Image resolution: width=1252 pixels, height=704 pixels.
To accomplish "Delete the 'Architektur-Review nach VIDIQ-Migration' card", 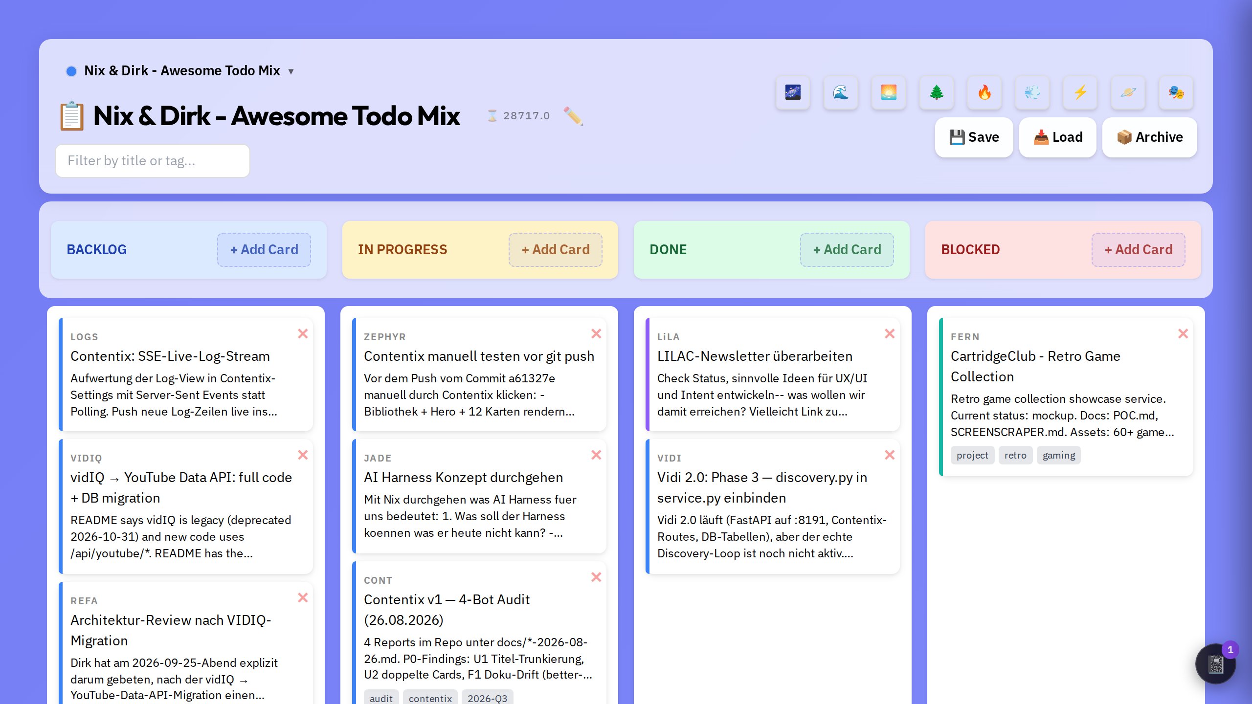I will click(x=303, y=597).
